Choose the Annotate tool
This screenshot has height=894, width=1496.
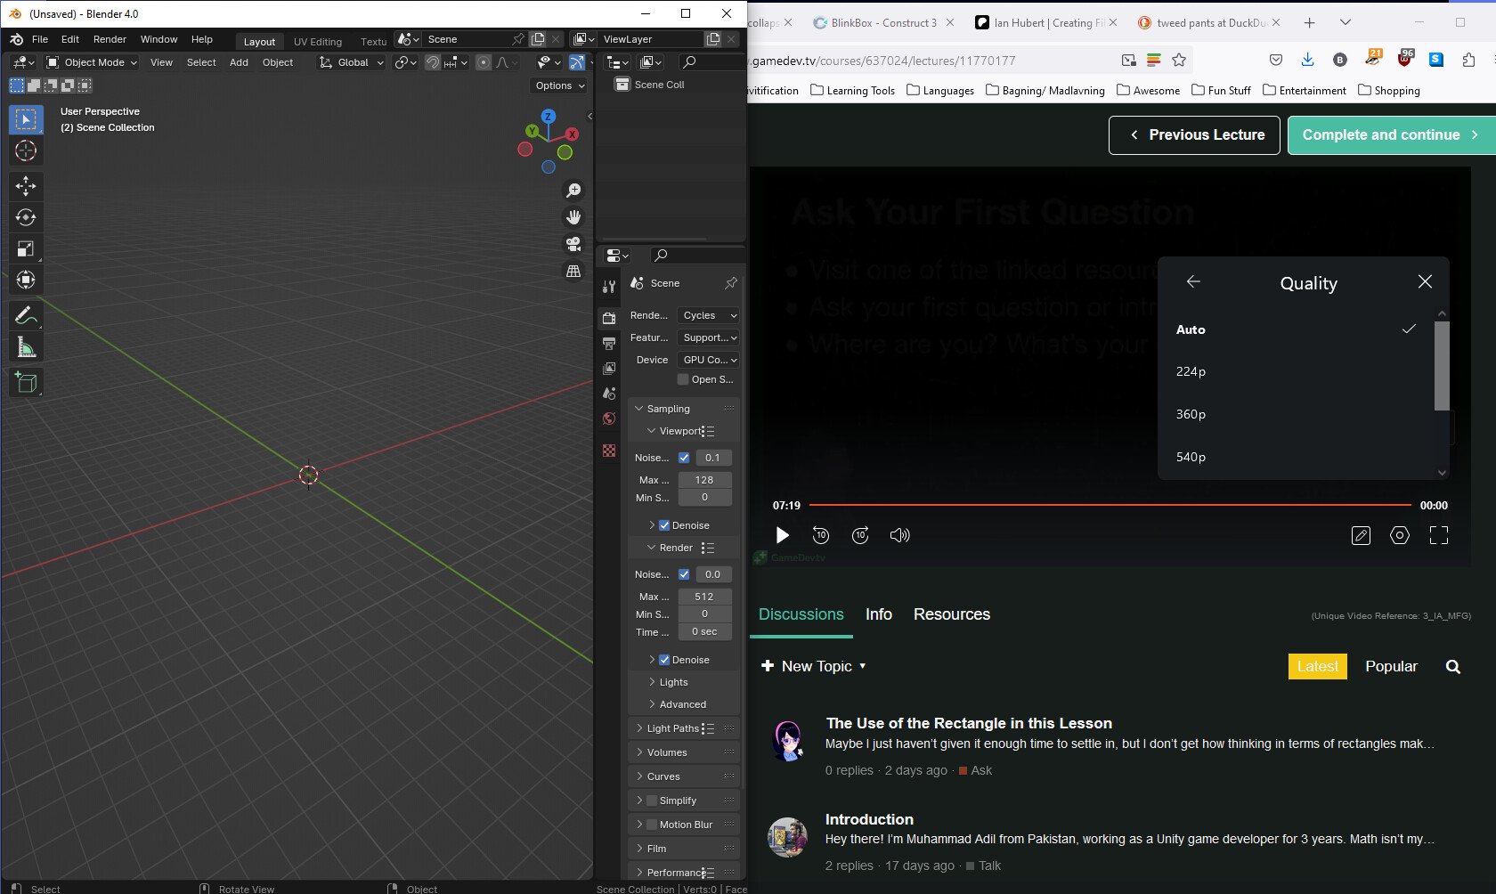pyautogui.click(x=26, y=315)
